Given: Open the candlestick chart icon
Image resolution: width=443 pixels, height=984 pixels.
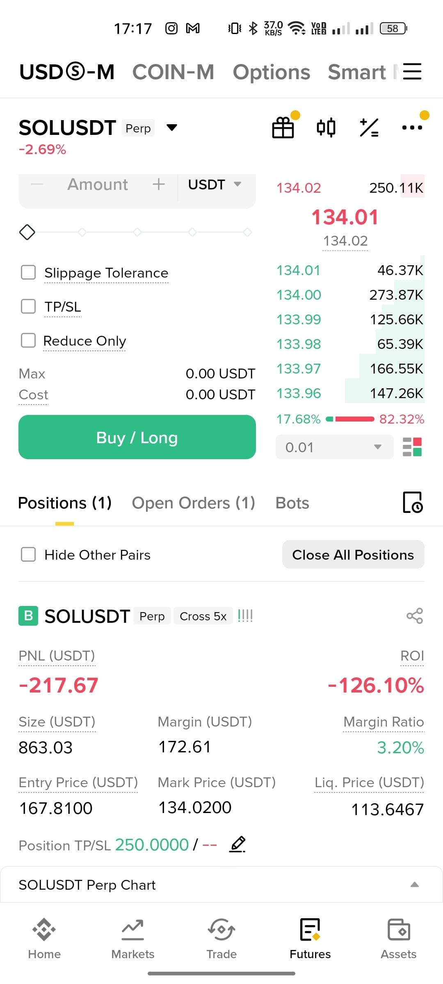Looking at the screenshot, I should pos(326,128).
